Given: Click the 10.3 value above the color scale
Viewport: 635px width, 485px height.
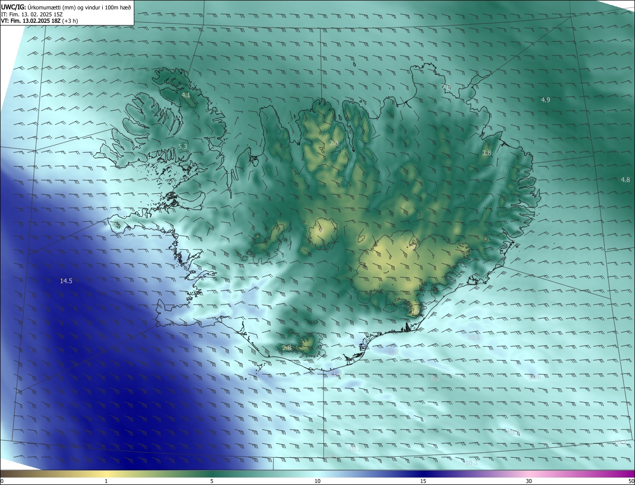Looking at the screenshot, I should coord(471,463).
